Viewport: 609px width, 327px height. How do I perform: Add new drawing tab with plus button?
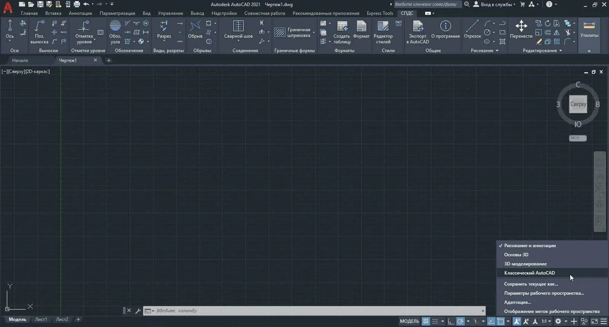point(108,60)
